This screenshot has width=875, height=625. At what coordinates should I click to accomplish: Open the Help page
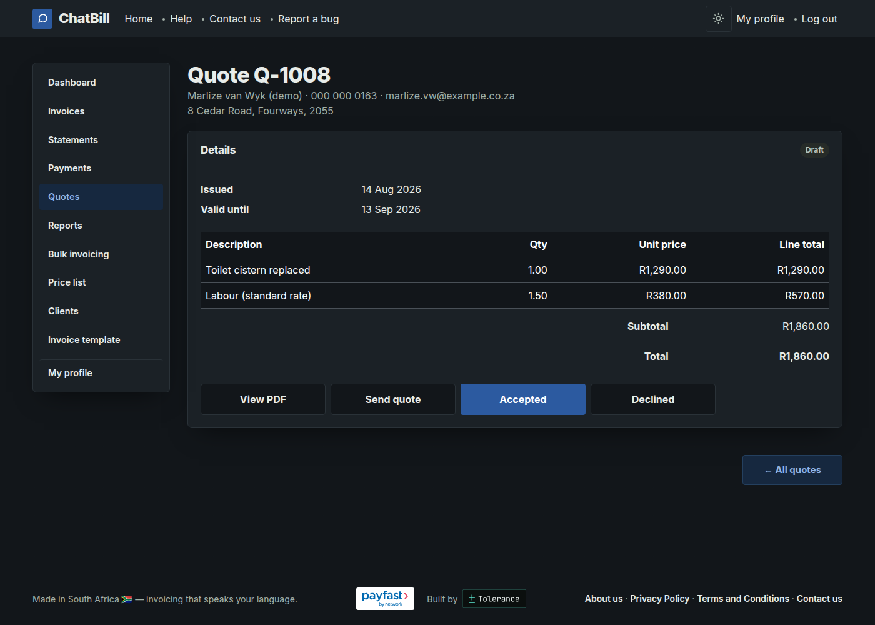coord(181,19)
